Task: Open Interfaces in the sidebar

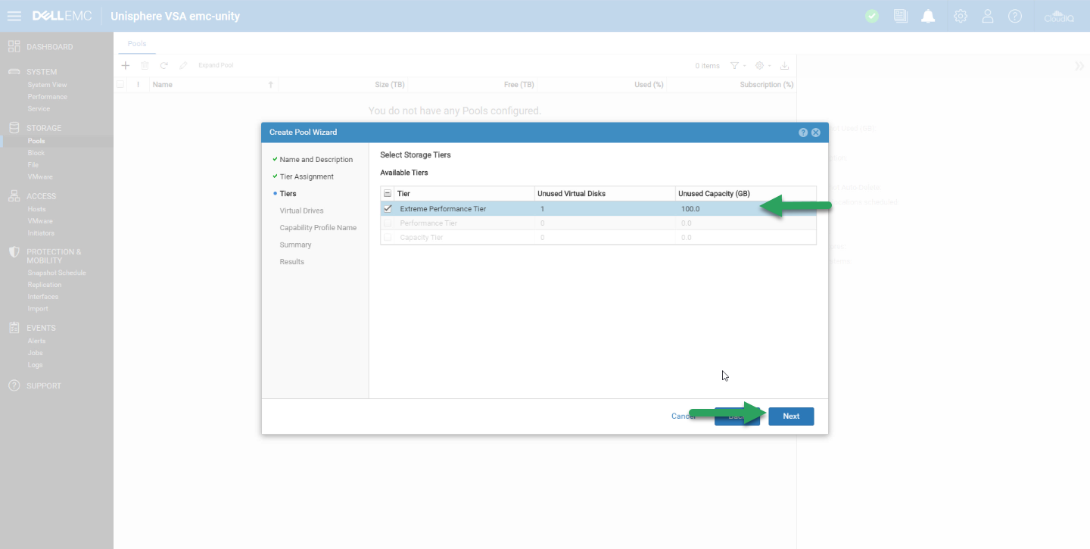Action: click(43, 297)
